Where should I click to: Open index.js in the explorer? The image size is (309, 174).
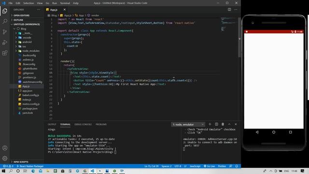click(27, 100)
